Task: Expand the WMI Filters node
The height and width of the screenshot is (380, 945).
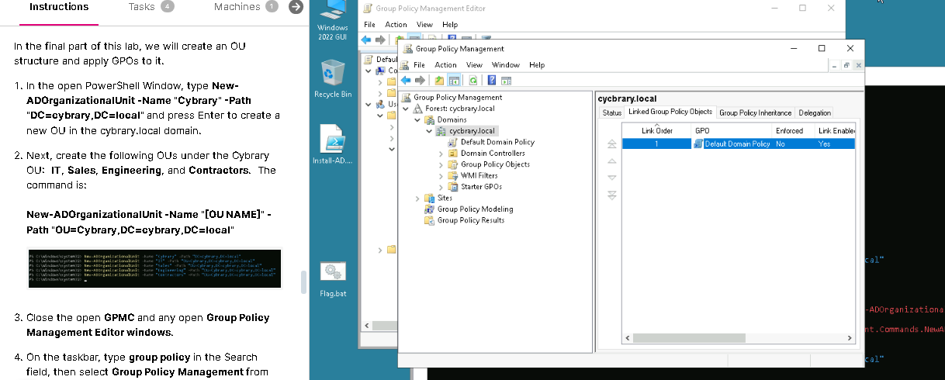Action: coord(441,175)
